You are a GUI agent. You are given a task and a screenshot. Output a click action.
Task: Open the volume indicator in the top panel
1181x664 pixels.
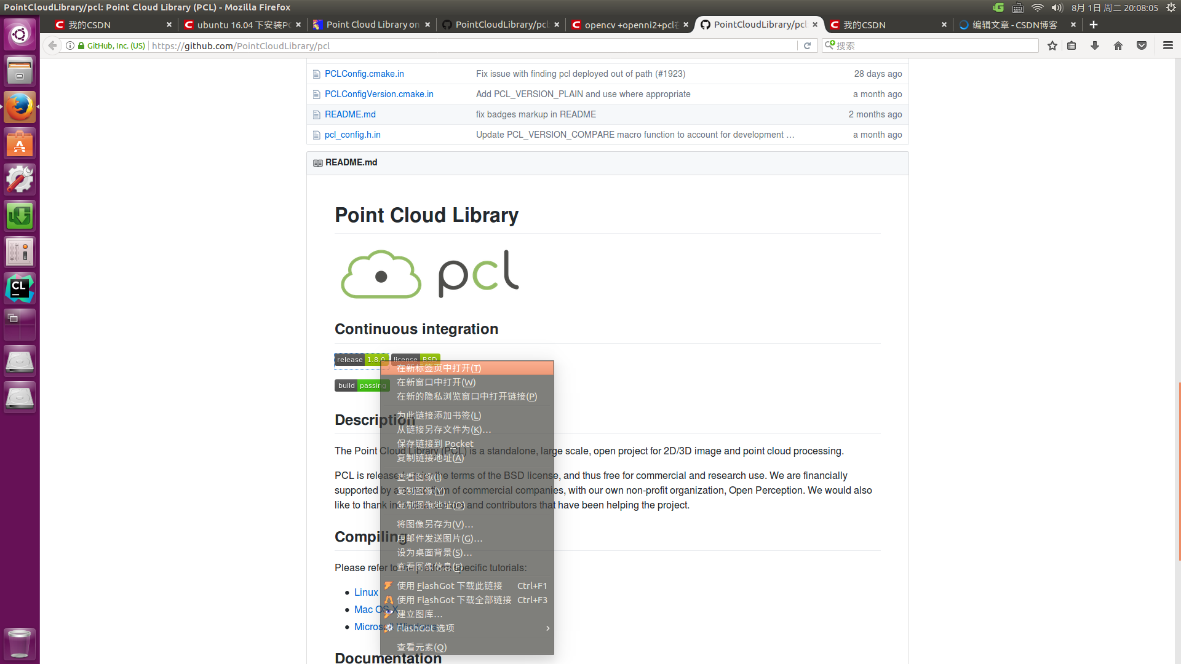click(1057, 7)
